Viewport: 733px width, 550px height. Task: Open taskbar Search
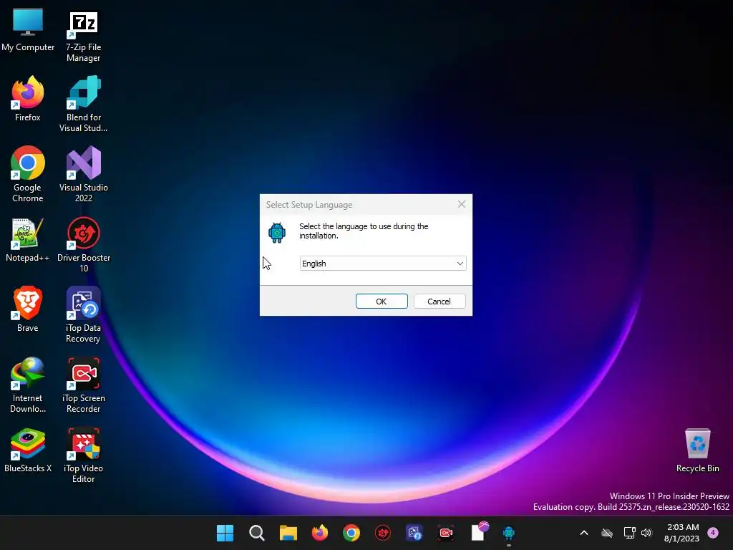(257, 533)
